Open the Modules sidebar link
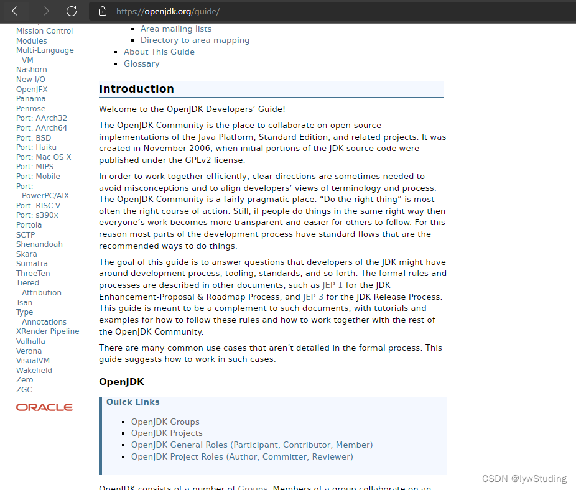The image size is (576, 490). click(x=32, y=41)
